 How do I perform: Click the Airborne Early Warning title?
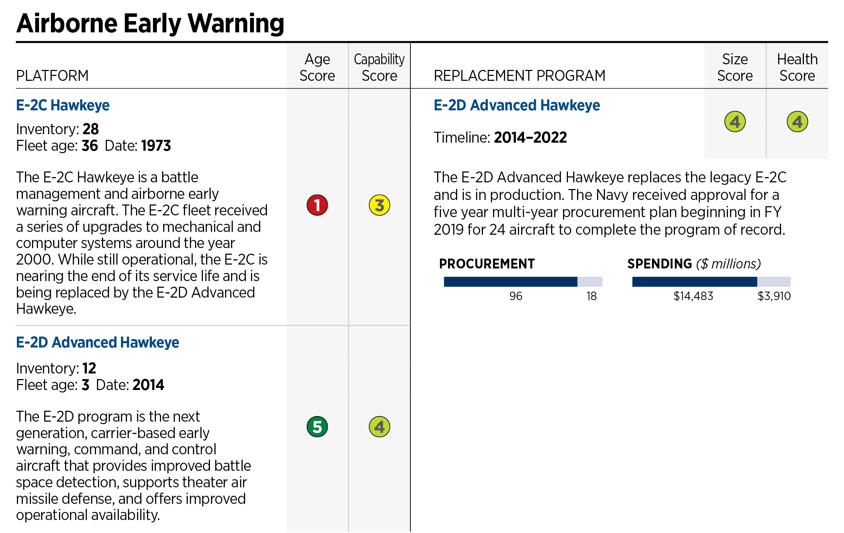(150, 23)
